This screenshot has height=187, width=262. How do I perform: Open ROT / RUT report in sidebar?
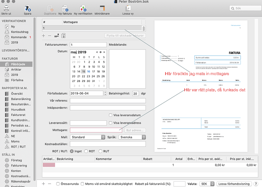pyautogui.click(x=18, y=147)
